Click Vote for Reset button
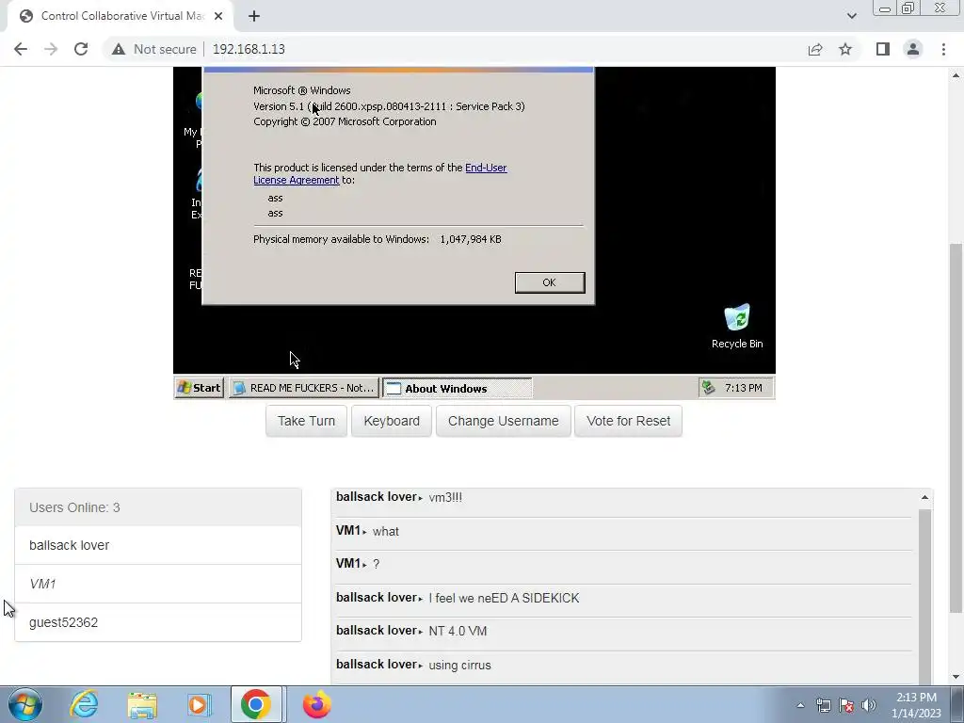Viewport: 964px width, 723px height. tap(628, 421)
